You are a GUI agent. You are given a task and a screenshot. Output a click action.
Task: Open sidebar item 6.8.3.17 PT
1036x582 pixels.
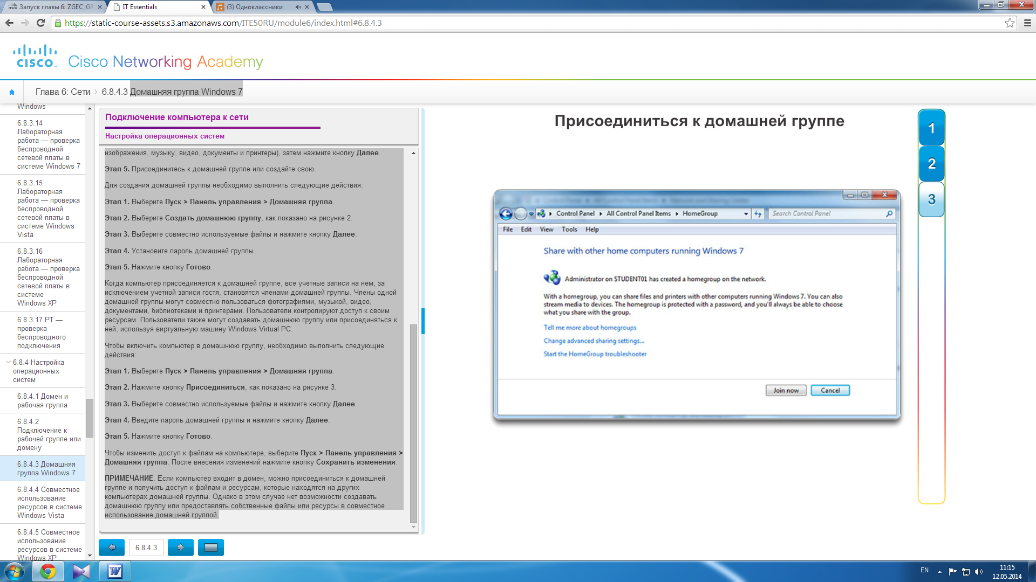click(x=42, y=332)
